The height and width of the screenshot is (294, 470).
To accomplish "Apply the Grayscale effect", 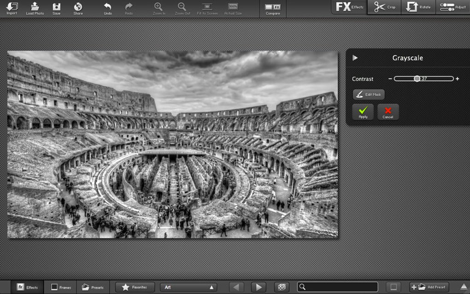I will 363,112.
